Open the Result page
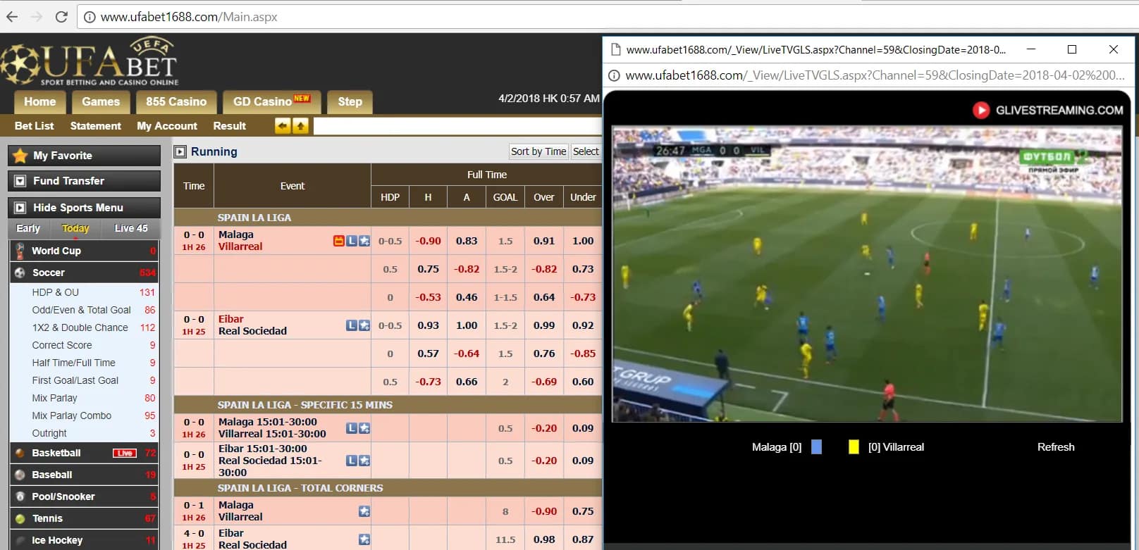1139x550 pixels. [229, 126]
